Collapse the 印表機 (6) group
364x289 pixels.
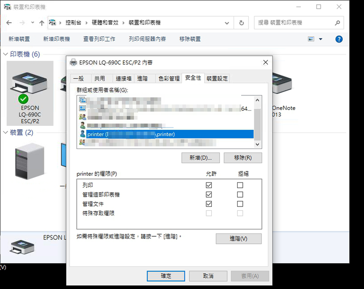click(x=6, y=54)
